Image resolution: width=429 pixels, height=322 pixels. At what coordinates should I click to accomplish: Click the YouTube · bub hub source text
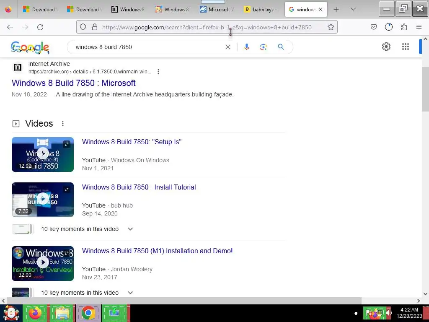pos(107,205)
